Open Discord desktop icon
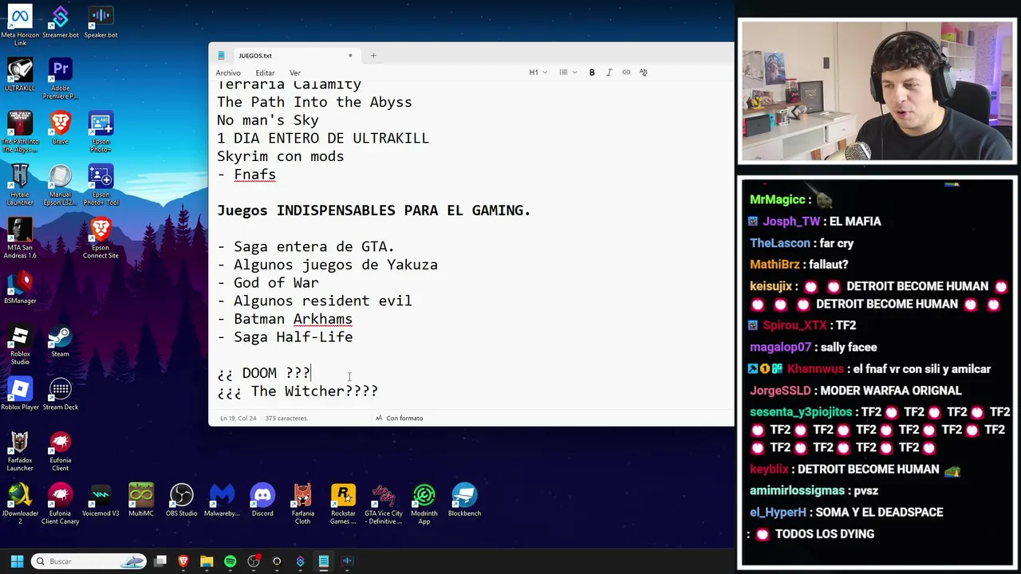This screenshot has width=1021, height=574. coord(262,500)
